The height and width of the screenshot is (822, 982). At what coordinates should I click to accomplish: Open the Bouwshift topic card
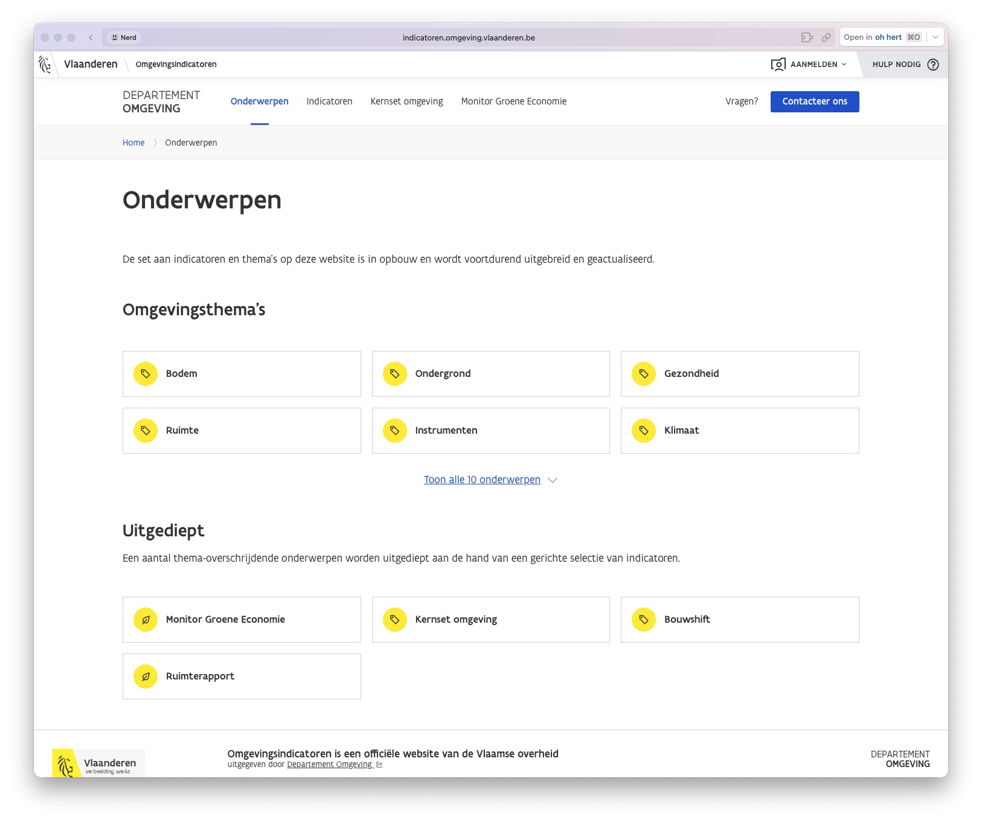click(739, 620)
